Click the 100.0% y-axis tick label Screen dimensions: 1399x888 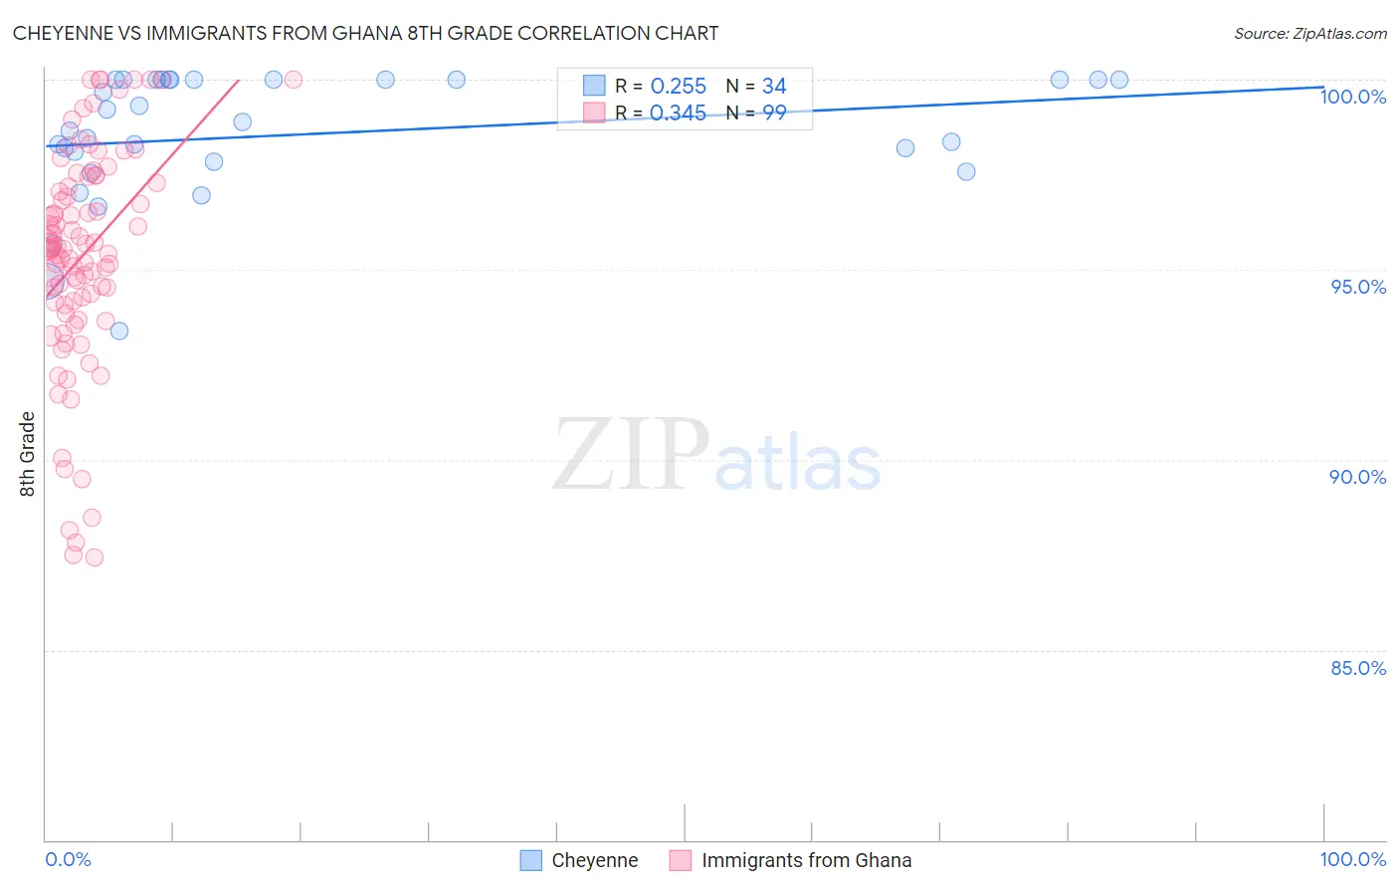[1353, 97]
